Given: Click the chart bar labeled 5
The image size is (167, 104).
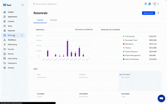Looking at the screenshot, I should [79, 52].
